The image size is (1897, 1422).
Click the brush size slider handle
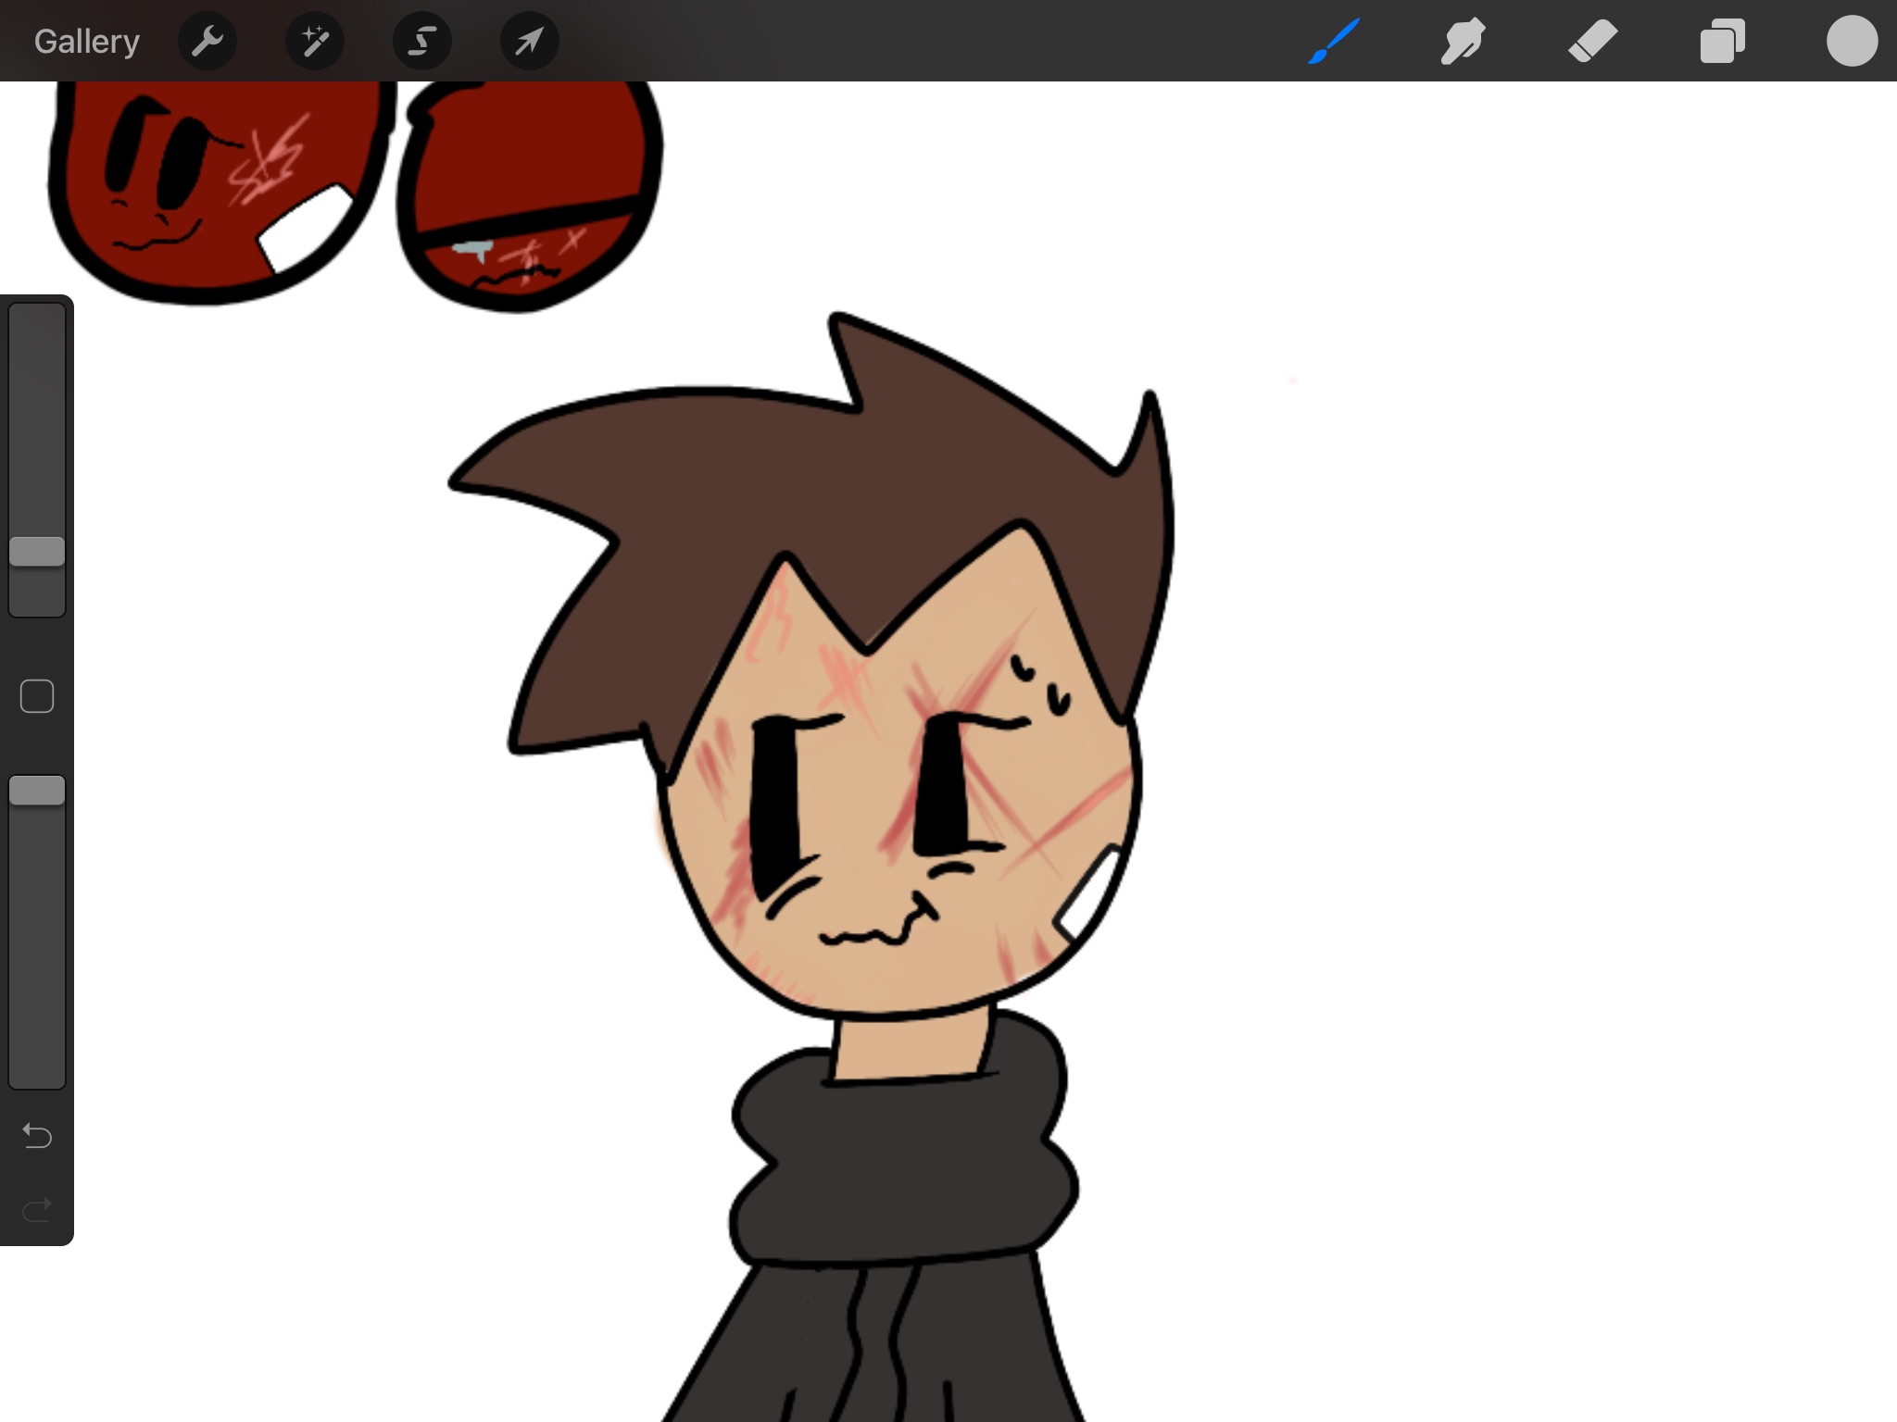(x=37, y=552)
